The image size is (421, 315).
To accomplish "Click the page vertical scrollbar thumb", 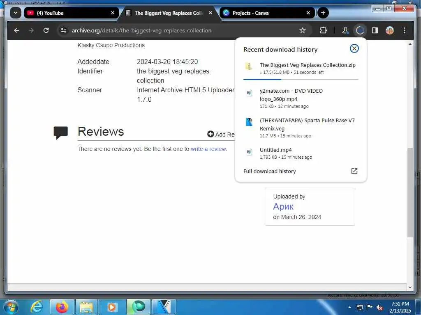I will coord(410,192).
